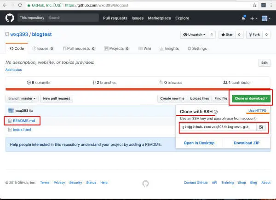Viewport: 276px width, 200px height.
Task: Open the notifications bell
Action: point(244,18)
